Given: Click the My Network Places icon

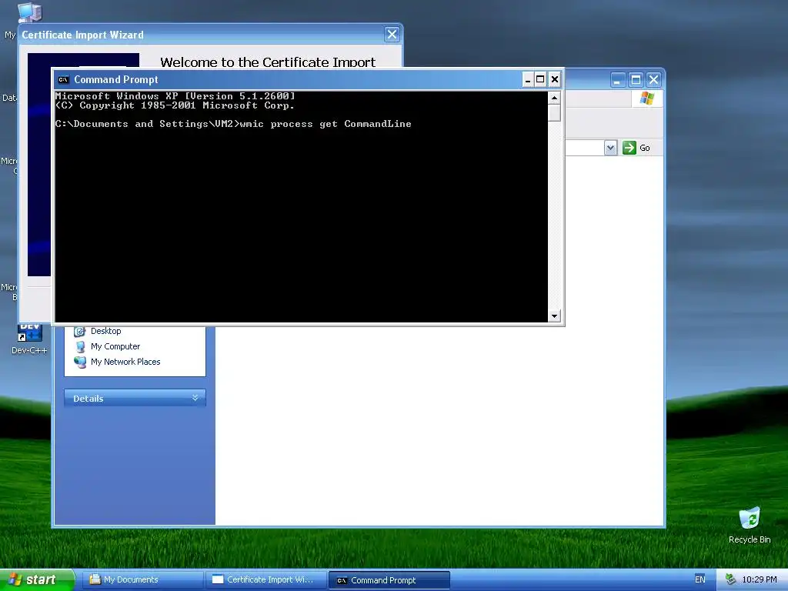Looking at the screenshot, I should pos(80,362).
